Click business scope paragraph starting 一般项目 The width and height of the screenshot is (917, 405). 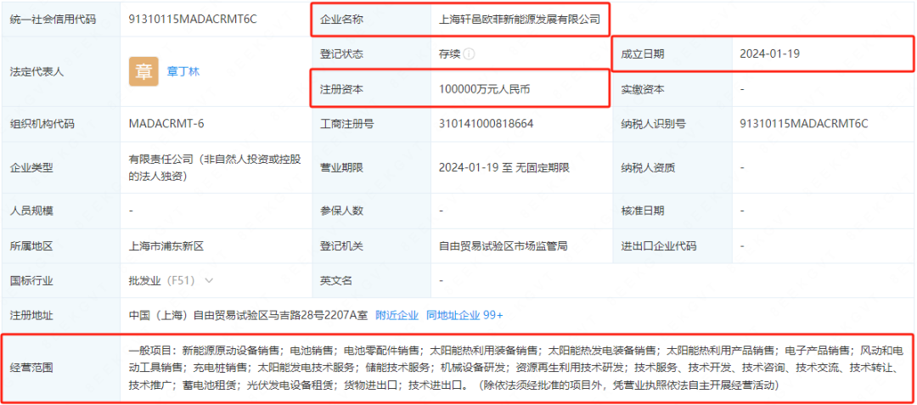pyautogui.click(x=517, y=368)
